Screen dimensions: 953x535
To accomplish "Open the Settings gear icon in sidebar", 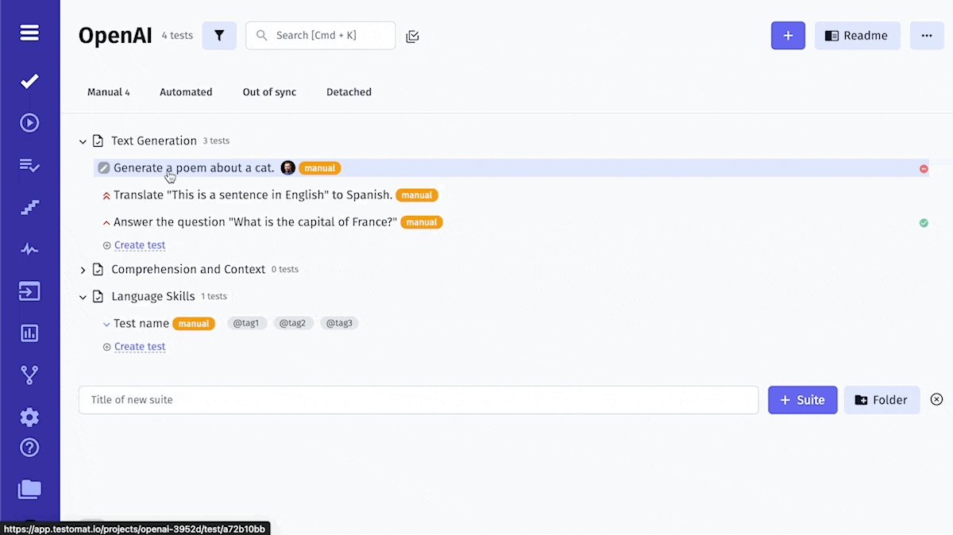I will pos(29,417).
